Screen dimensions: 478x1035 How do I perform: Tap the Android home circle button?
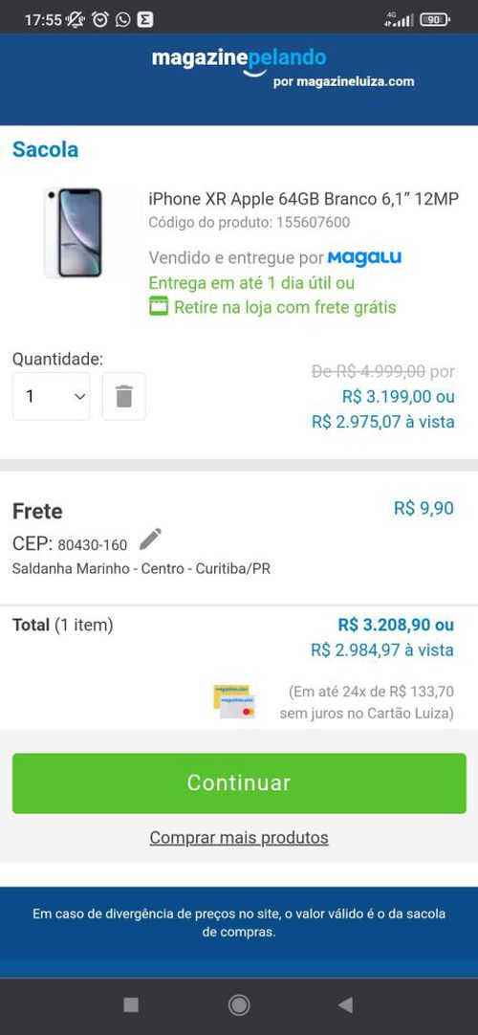coord(239,1005)
